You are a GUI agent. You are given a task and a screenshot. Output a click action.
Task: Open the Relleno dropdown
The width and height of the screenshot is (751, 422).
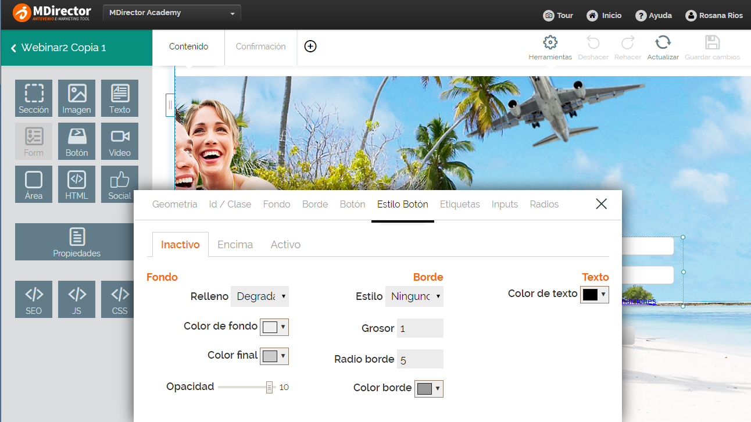click(x=260, y=296)
